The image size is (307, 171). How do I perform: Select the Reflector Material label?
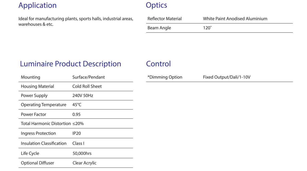coord(164,19)
